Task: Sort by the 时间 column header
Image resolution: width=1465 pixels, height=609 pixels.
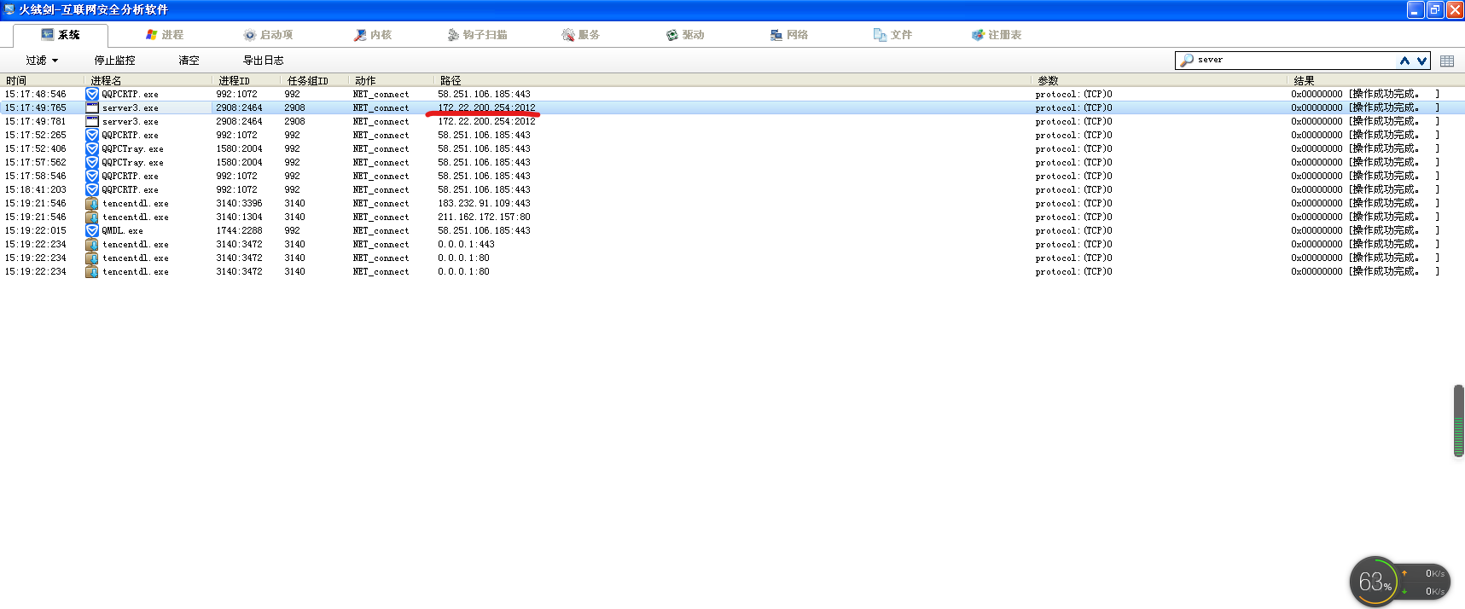Action: tap(43, 80)
